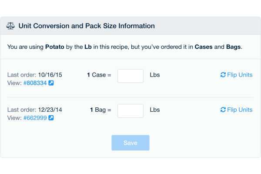Click the Lbs label in Bag row
261x174 pixels.
[x=155, y=110]
